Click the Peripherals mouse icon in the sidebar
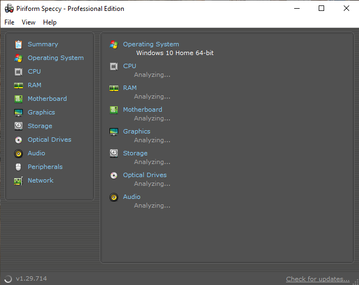The width and height of the screenshot is (359, 285). point(19,167)
